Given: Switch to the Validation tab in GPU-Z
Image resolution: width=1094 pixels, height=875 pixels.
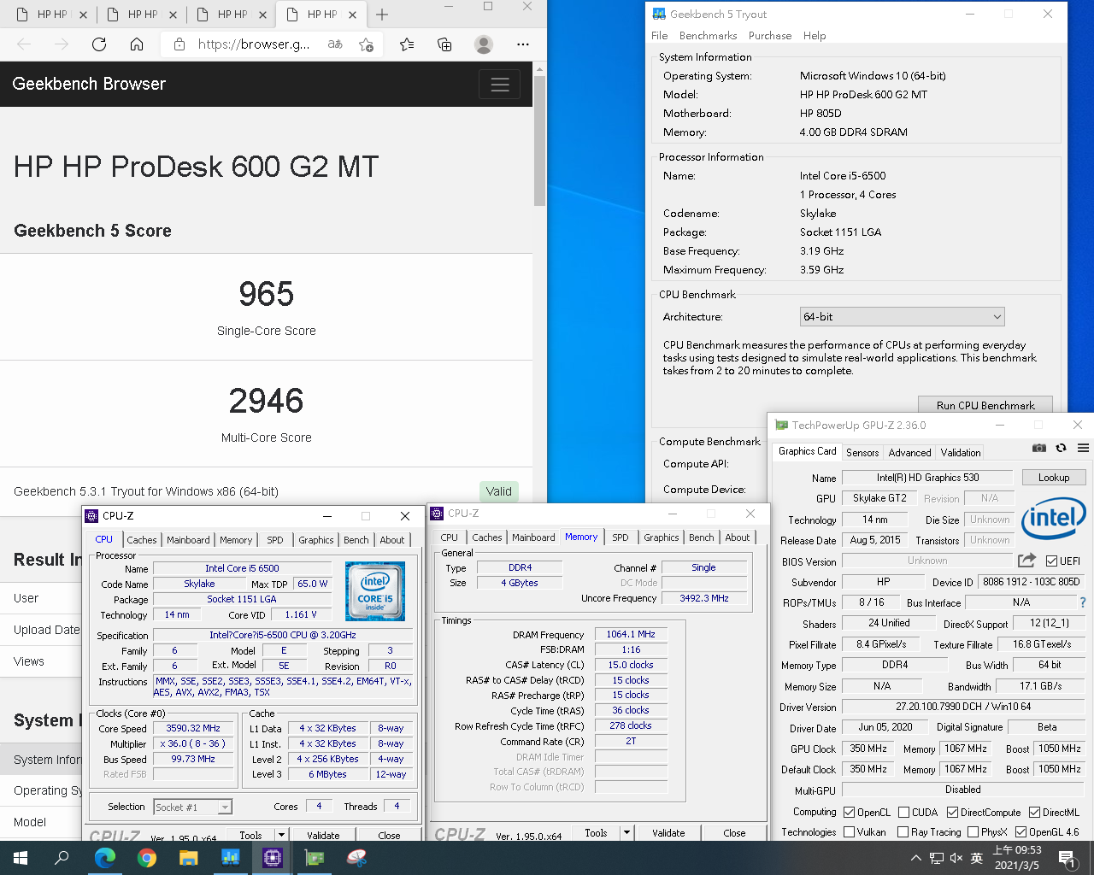Looking at the screenshot, I should point(961,453).
